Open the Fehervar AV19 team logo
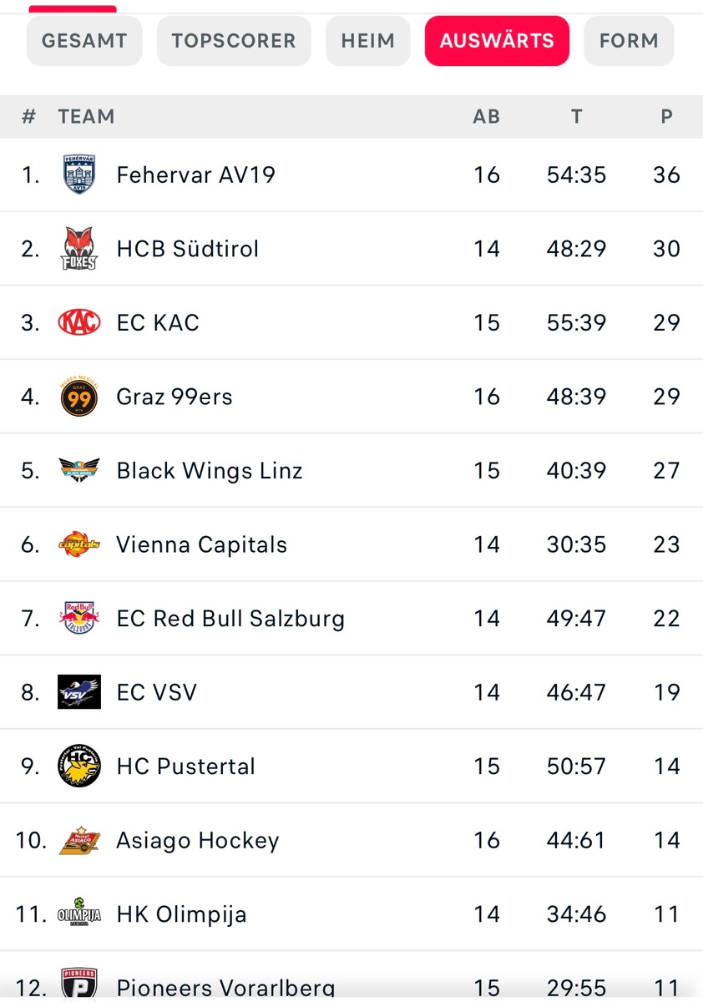Screen dimensions: 703x1002 [79, 175]
